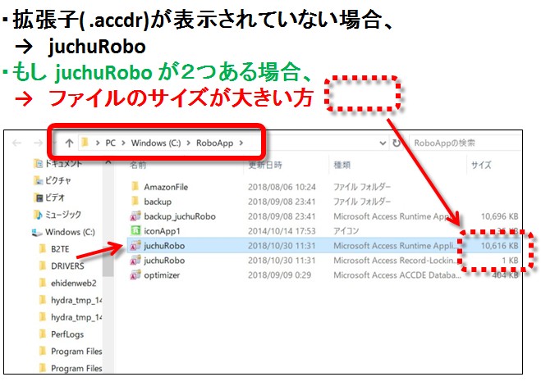541x386 pixels.
Task: Click iconApp1 file name
Action: (x=163, y=231)
